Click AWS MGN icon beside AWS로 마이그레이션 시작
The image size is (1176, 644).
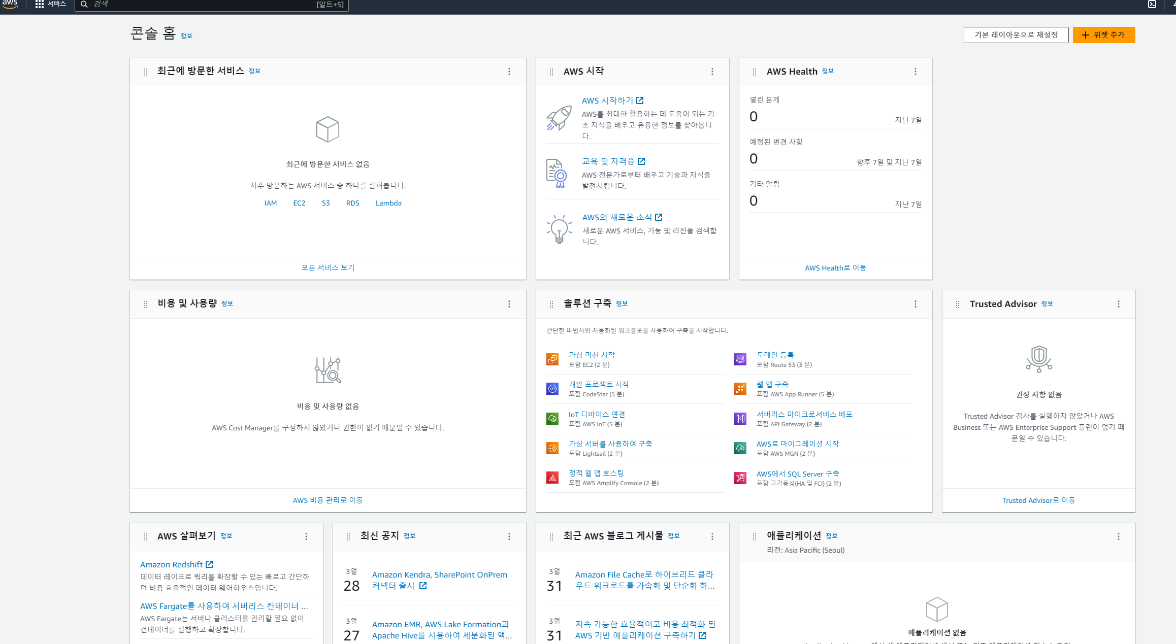pyautogui.click(x=740, y=448)
